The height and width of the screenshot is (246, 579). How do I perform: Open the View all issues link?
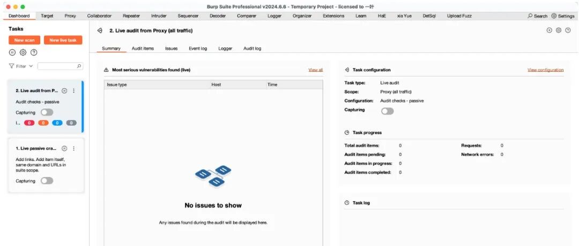click(316, 70)
